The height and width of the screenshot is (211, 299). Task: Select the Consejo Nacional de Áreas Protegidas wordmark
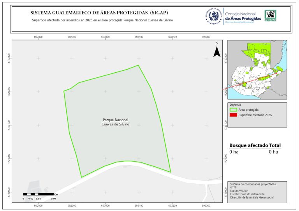click(243, 17)
